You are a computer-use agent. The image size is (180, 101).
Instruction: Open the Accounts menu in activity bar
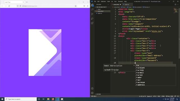coord(92,88)
